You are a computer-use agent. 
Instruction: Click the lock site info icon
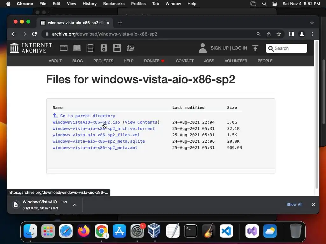[47, 34]
